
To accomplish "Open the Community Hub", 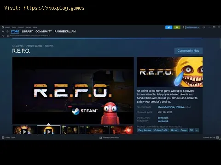I will (188, 51).
